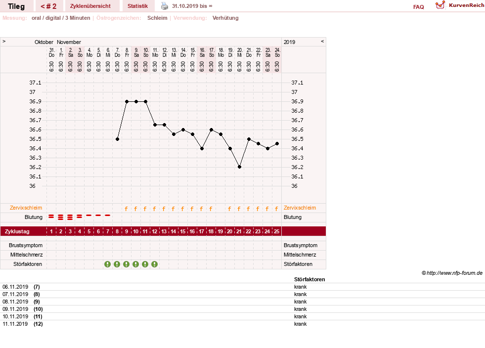Click the 'Störfaktoren' table column heading
Image resolution: width=485 pixels, height=348 pixels.
(309, 279)
